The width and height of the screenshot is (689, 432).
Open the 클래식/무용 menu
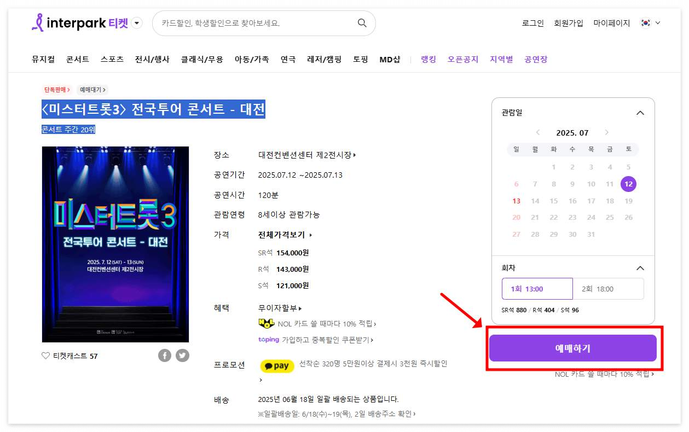point(202,59)
